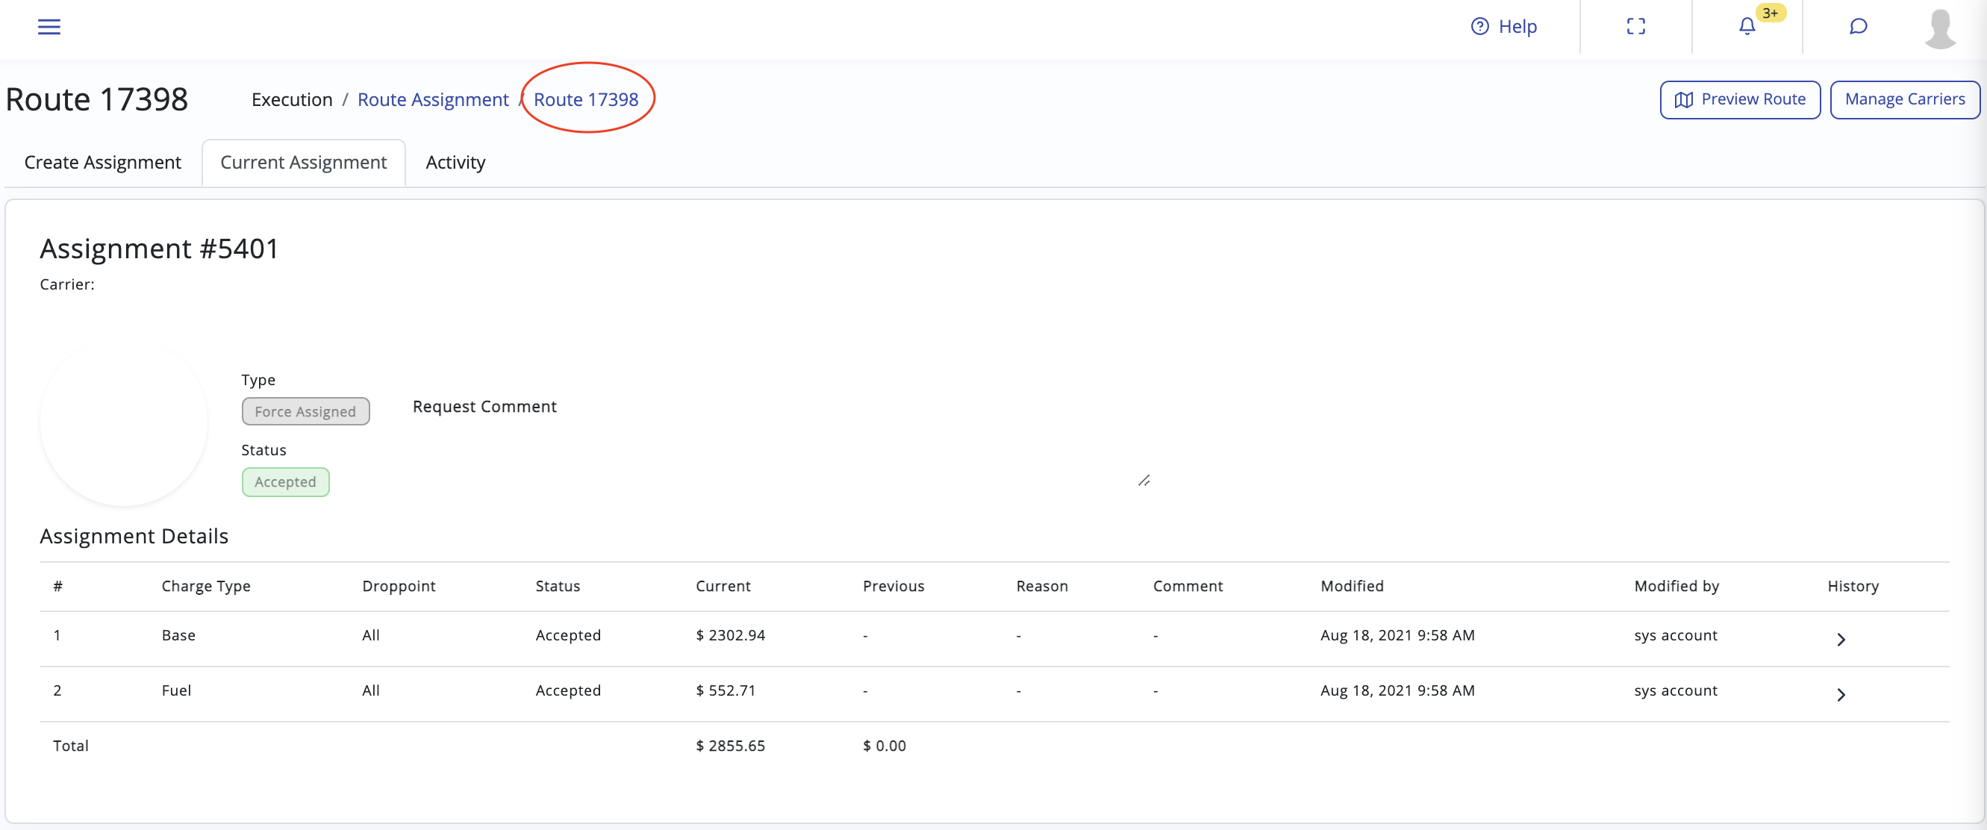
Task: Toggle fullscreen mode icon
Action: [x=1635, y=27]
